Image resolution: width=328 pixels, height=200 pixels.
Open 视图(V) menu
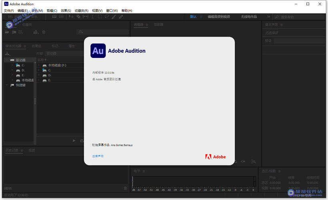click(97, 11)
